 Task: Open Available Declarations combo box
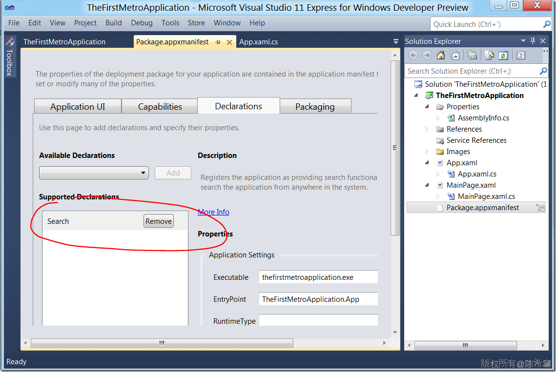(x=94, y=173)
